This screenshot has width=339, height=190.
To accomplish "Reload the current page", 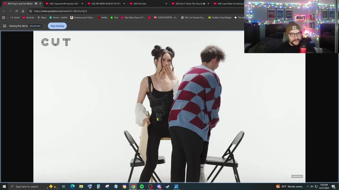I will click(x=16, y=11).
